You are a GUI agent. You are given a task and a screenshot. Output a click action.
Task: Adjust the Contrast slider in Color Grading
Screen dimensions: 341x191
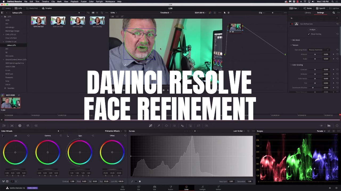click(x=315, y=70)
